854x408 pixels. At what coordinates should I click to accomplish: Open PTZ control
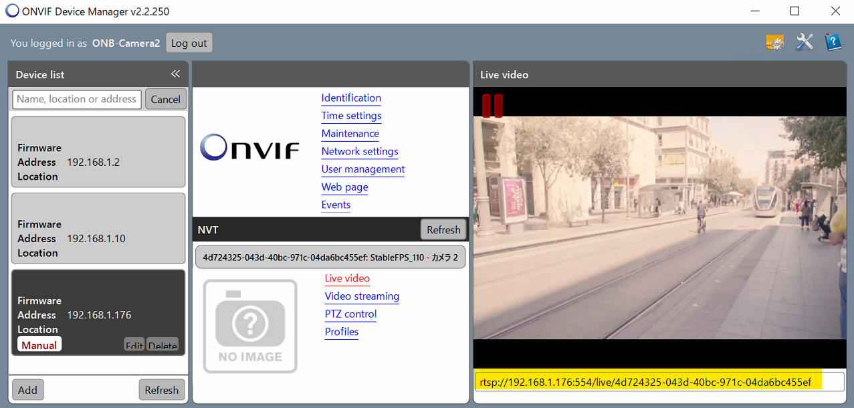(x=350, y=314)
